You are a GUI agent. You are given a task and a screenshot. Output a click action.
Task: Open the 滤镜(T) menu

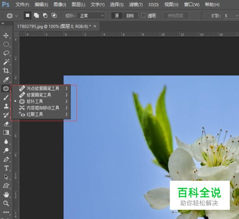tap(136, 4)
